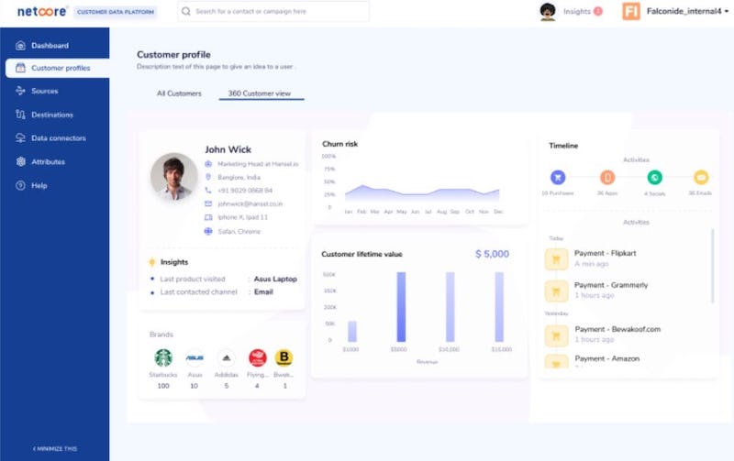Click the Customer Data Platform badge

(116, 12)
